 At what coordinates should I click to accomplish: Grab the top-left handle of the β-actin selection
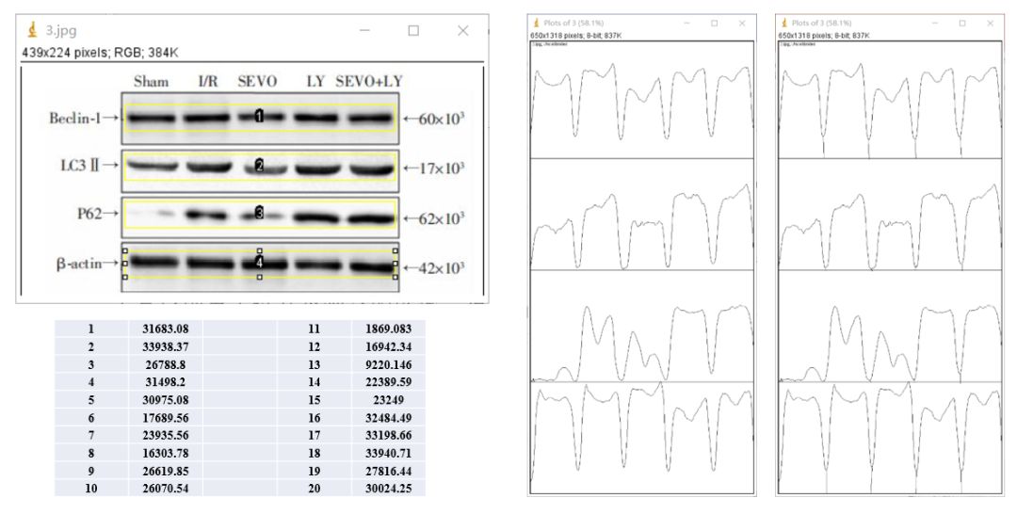coord(124,249)
